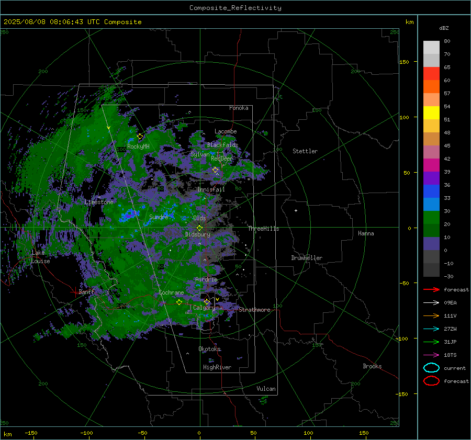The height and width of the screenshot is (440, 471).
Task: Click the Sundre town label
Action: (x=159, y=217)
